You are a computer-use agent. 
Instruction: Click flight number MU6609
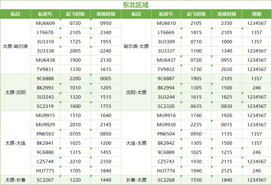tap(45, 23)
